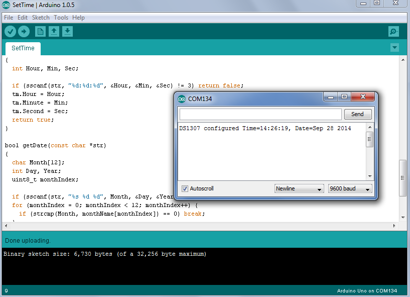The width and height of the screenshot is (410, 297).
Task: Click the 'int Hour, Min, Sec;' code line
Action: (x=45, y=69)
